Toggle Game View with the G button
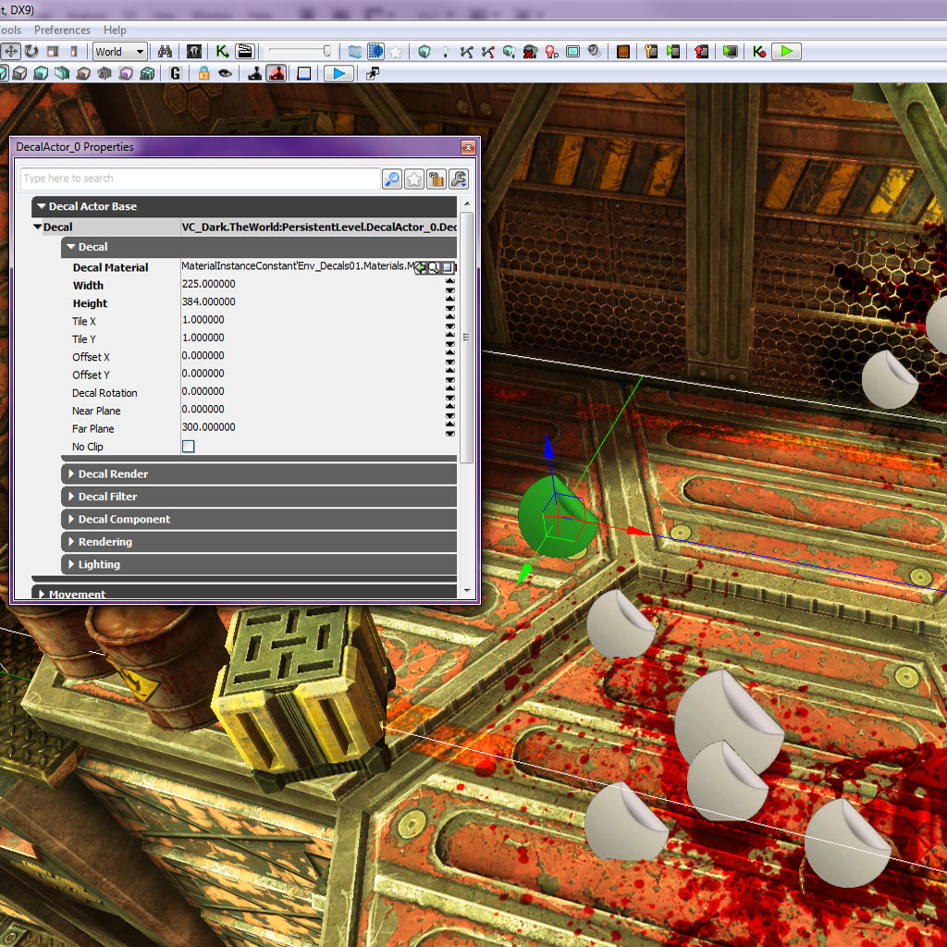Image resolution: width=947 pixels, height=947 pixels. pos(175,74)
